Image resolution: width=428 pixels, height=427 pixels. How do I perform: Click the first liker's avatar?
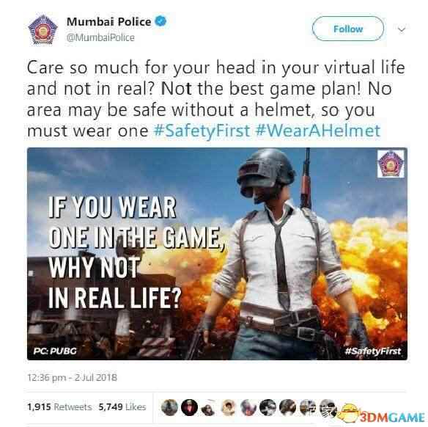click(x=169, y=407)
